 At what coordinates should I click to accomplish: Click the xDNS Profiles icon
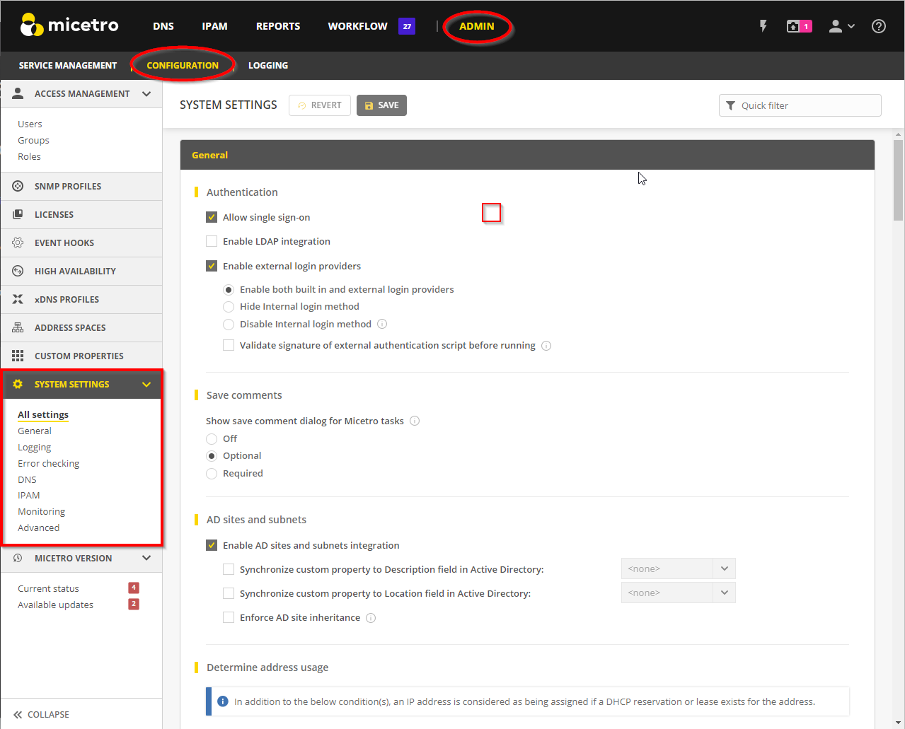[18, 299]
